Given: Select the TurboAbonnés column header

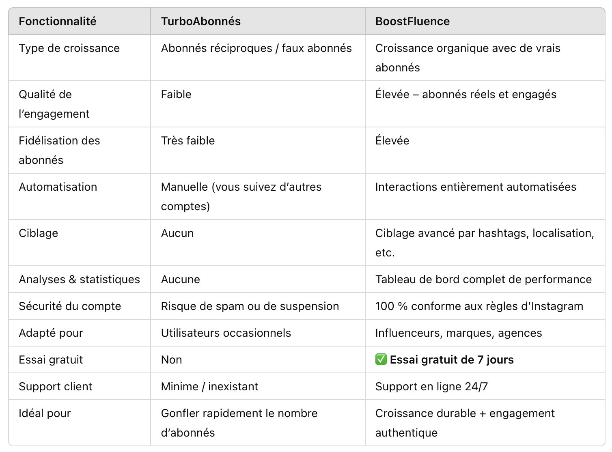Looking at the screenshot, I should (201, 22).
